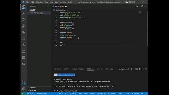Screen dimensions: 169x95
Task: Open the Extensions view icon
Action: [24, 32]
